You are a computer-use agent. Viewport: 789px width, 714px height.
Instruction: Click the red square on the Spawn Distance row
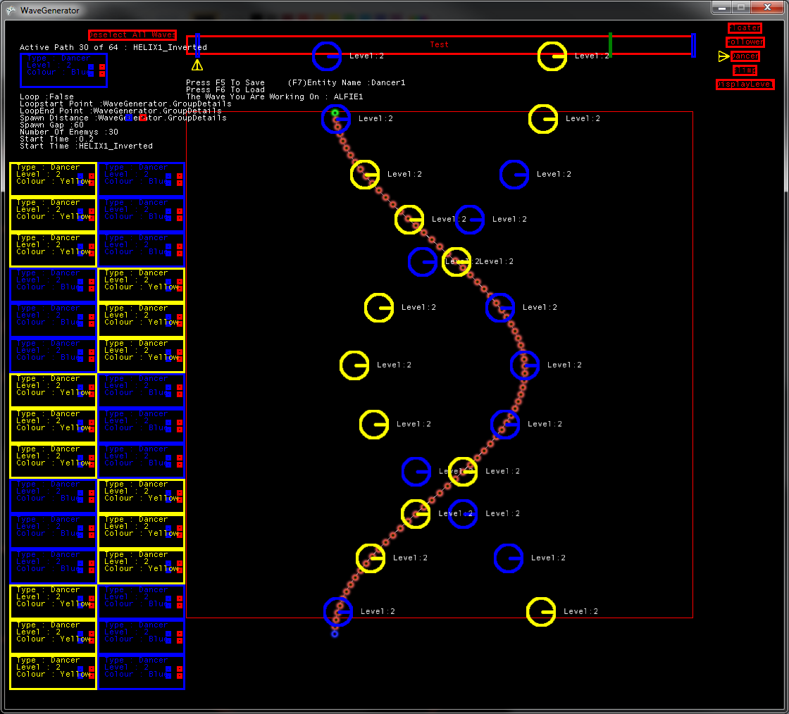(x=142, y=118)
